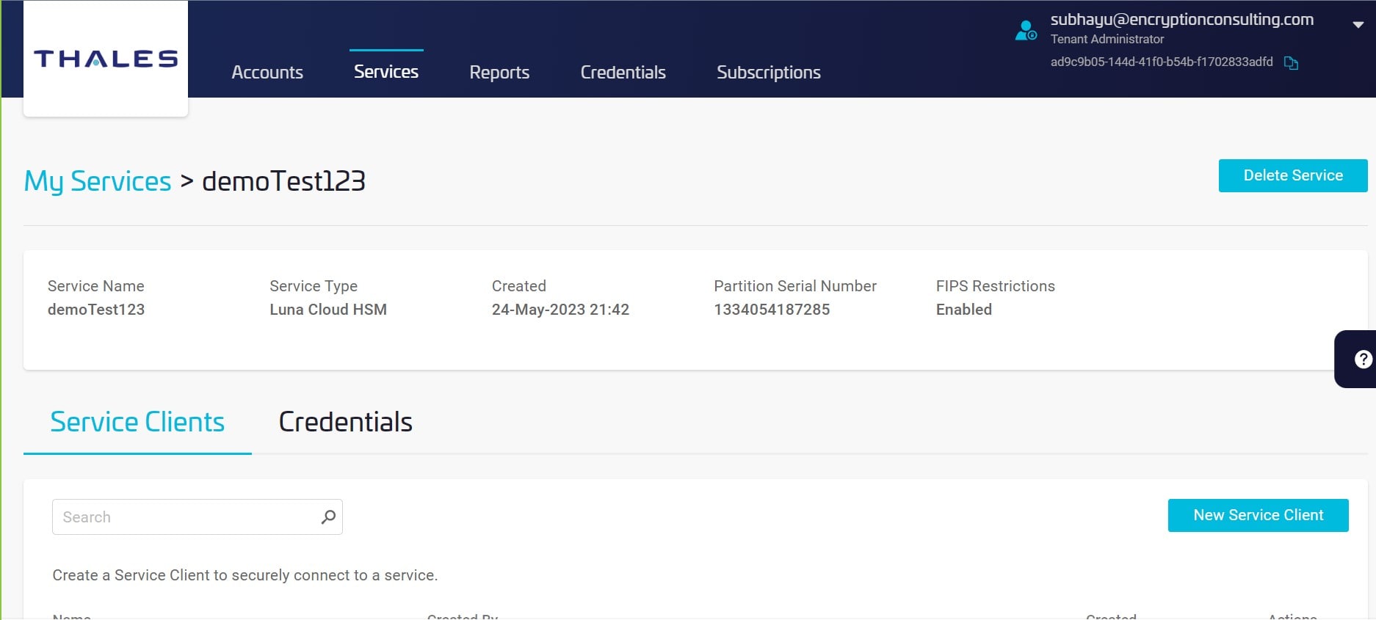The height and width of the screenshot is (620, 1376).
Task: Open Credentials in the top navigation
Action: 623,72
